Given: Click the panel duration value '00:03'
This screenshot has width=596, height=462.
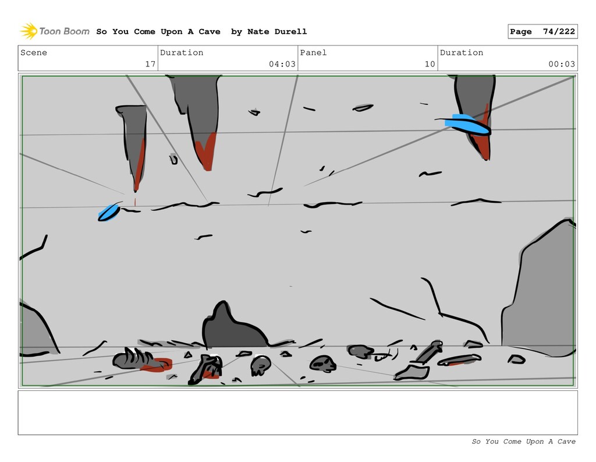Looking at the screenshot, I should (562, 64).
